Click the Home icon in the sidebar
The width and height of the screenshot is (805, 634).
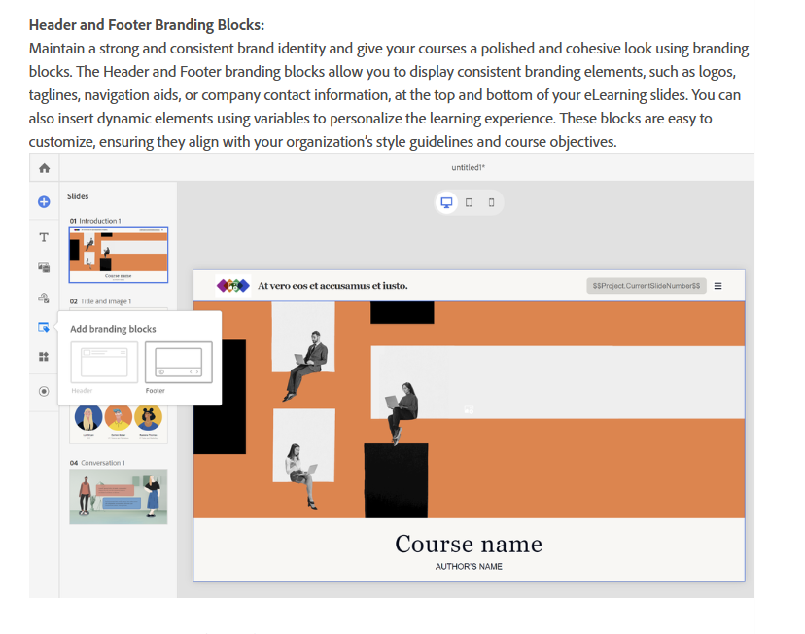(43, 167)
